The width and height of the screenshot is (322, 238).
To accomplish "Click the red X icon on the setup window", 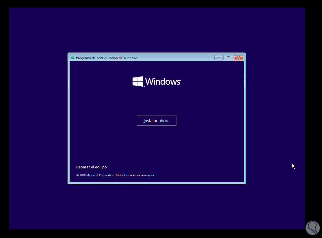I will (x=238, y=57).
